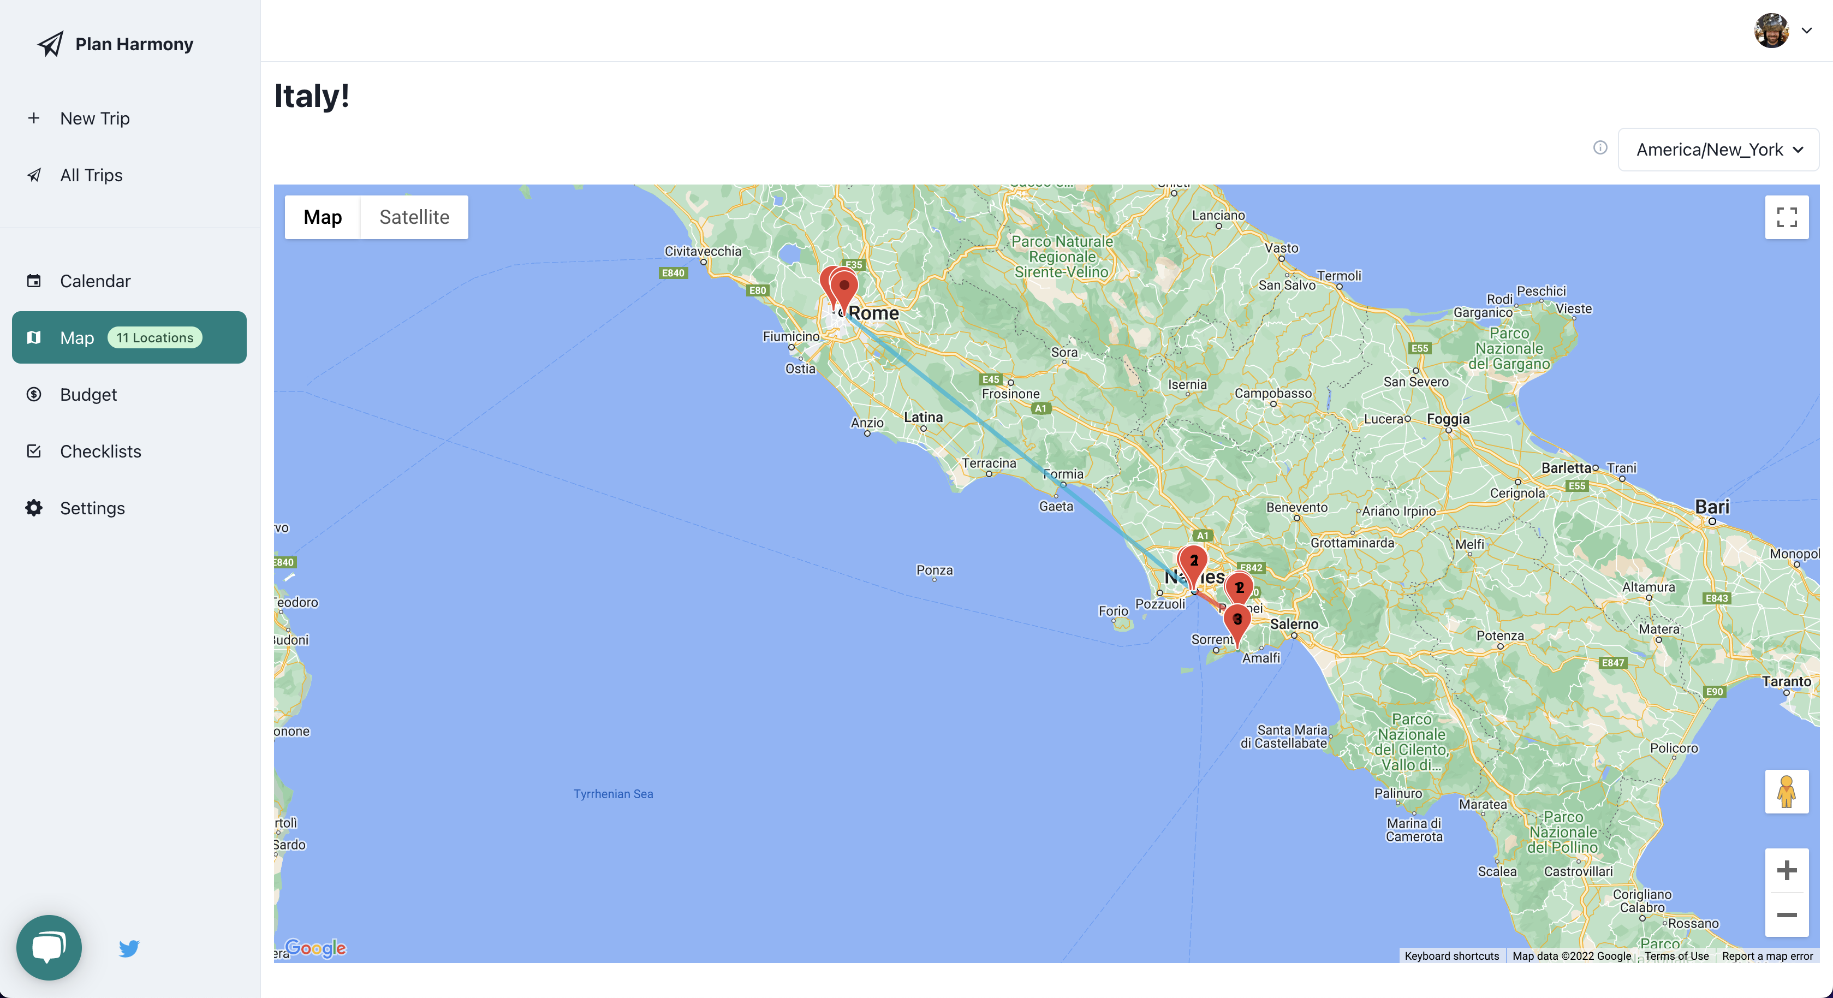The height and width of the screenshot is (998, 1833).
Task: Select the Map sidebar item
Action: click(x=129, y=337)
